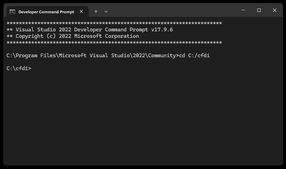Click the 'Developer Command Prompt' words in the banner

click(x=100, y=30)
